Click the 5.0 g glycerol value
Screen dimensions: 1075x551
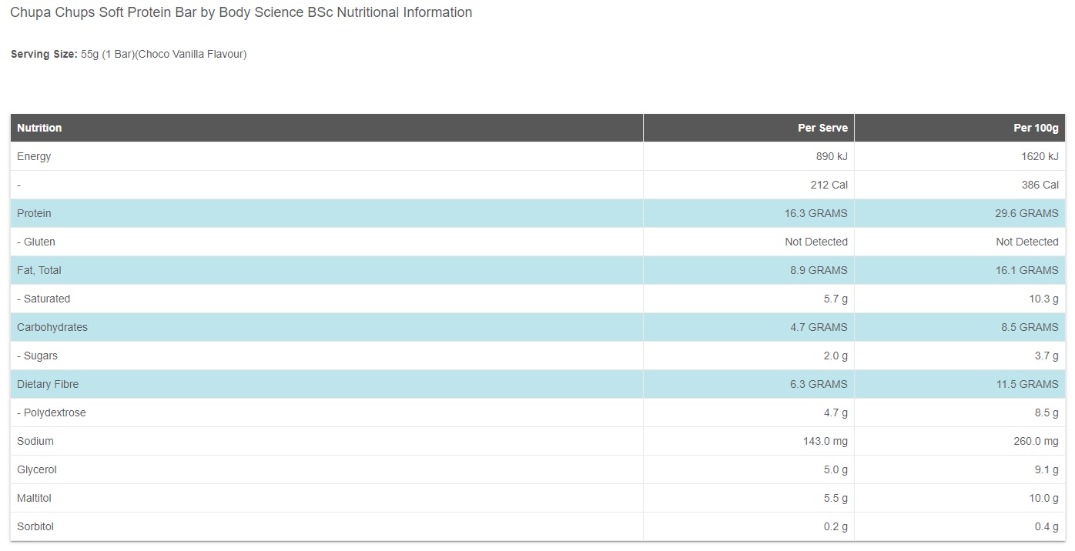836,469
